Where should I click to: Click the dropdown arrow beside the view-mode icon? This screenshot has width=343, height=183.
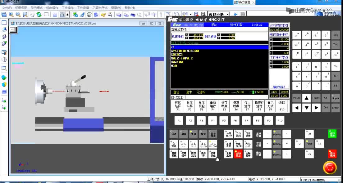(67, 15)
